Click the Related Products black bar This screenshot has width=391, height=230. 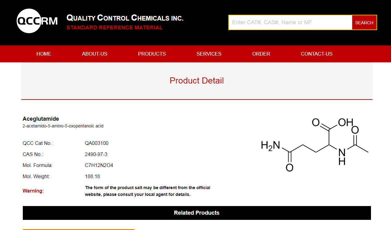197,213
